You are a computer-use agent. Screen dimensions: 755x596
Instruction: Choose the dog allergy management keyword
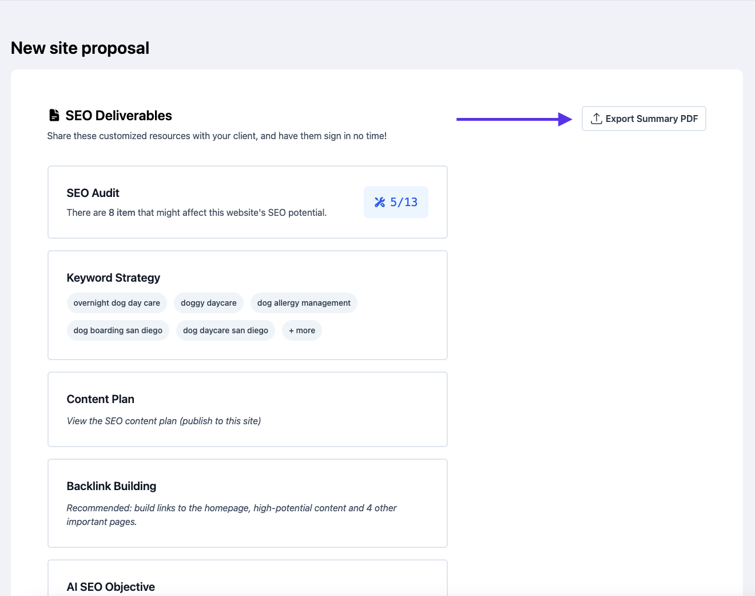pyautogui.click(x=304, y=303)
